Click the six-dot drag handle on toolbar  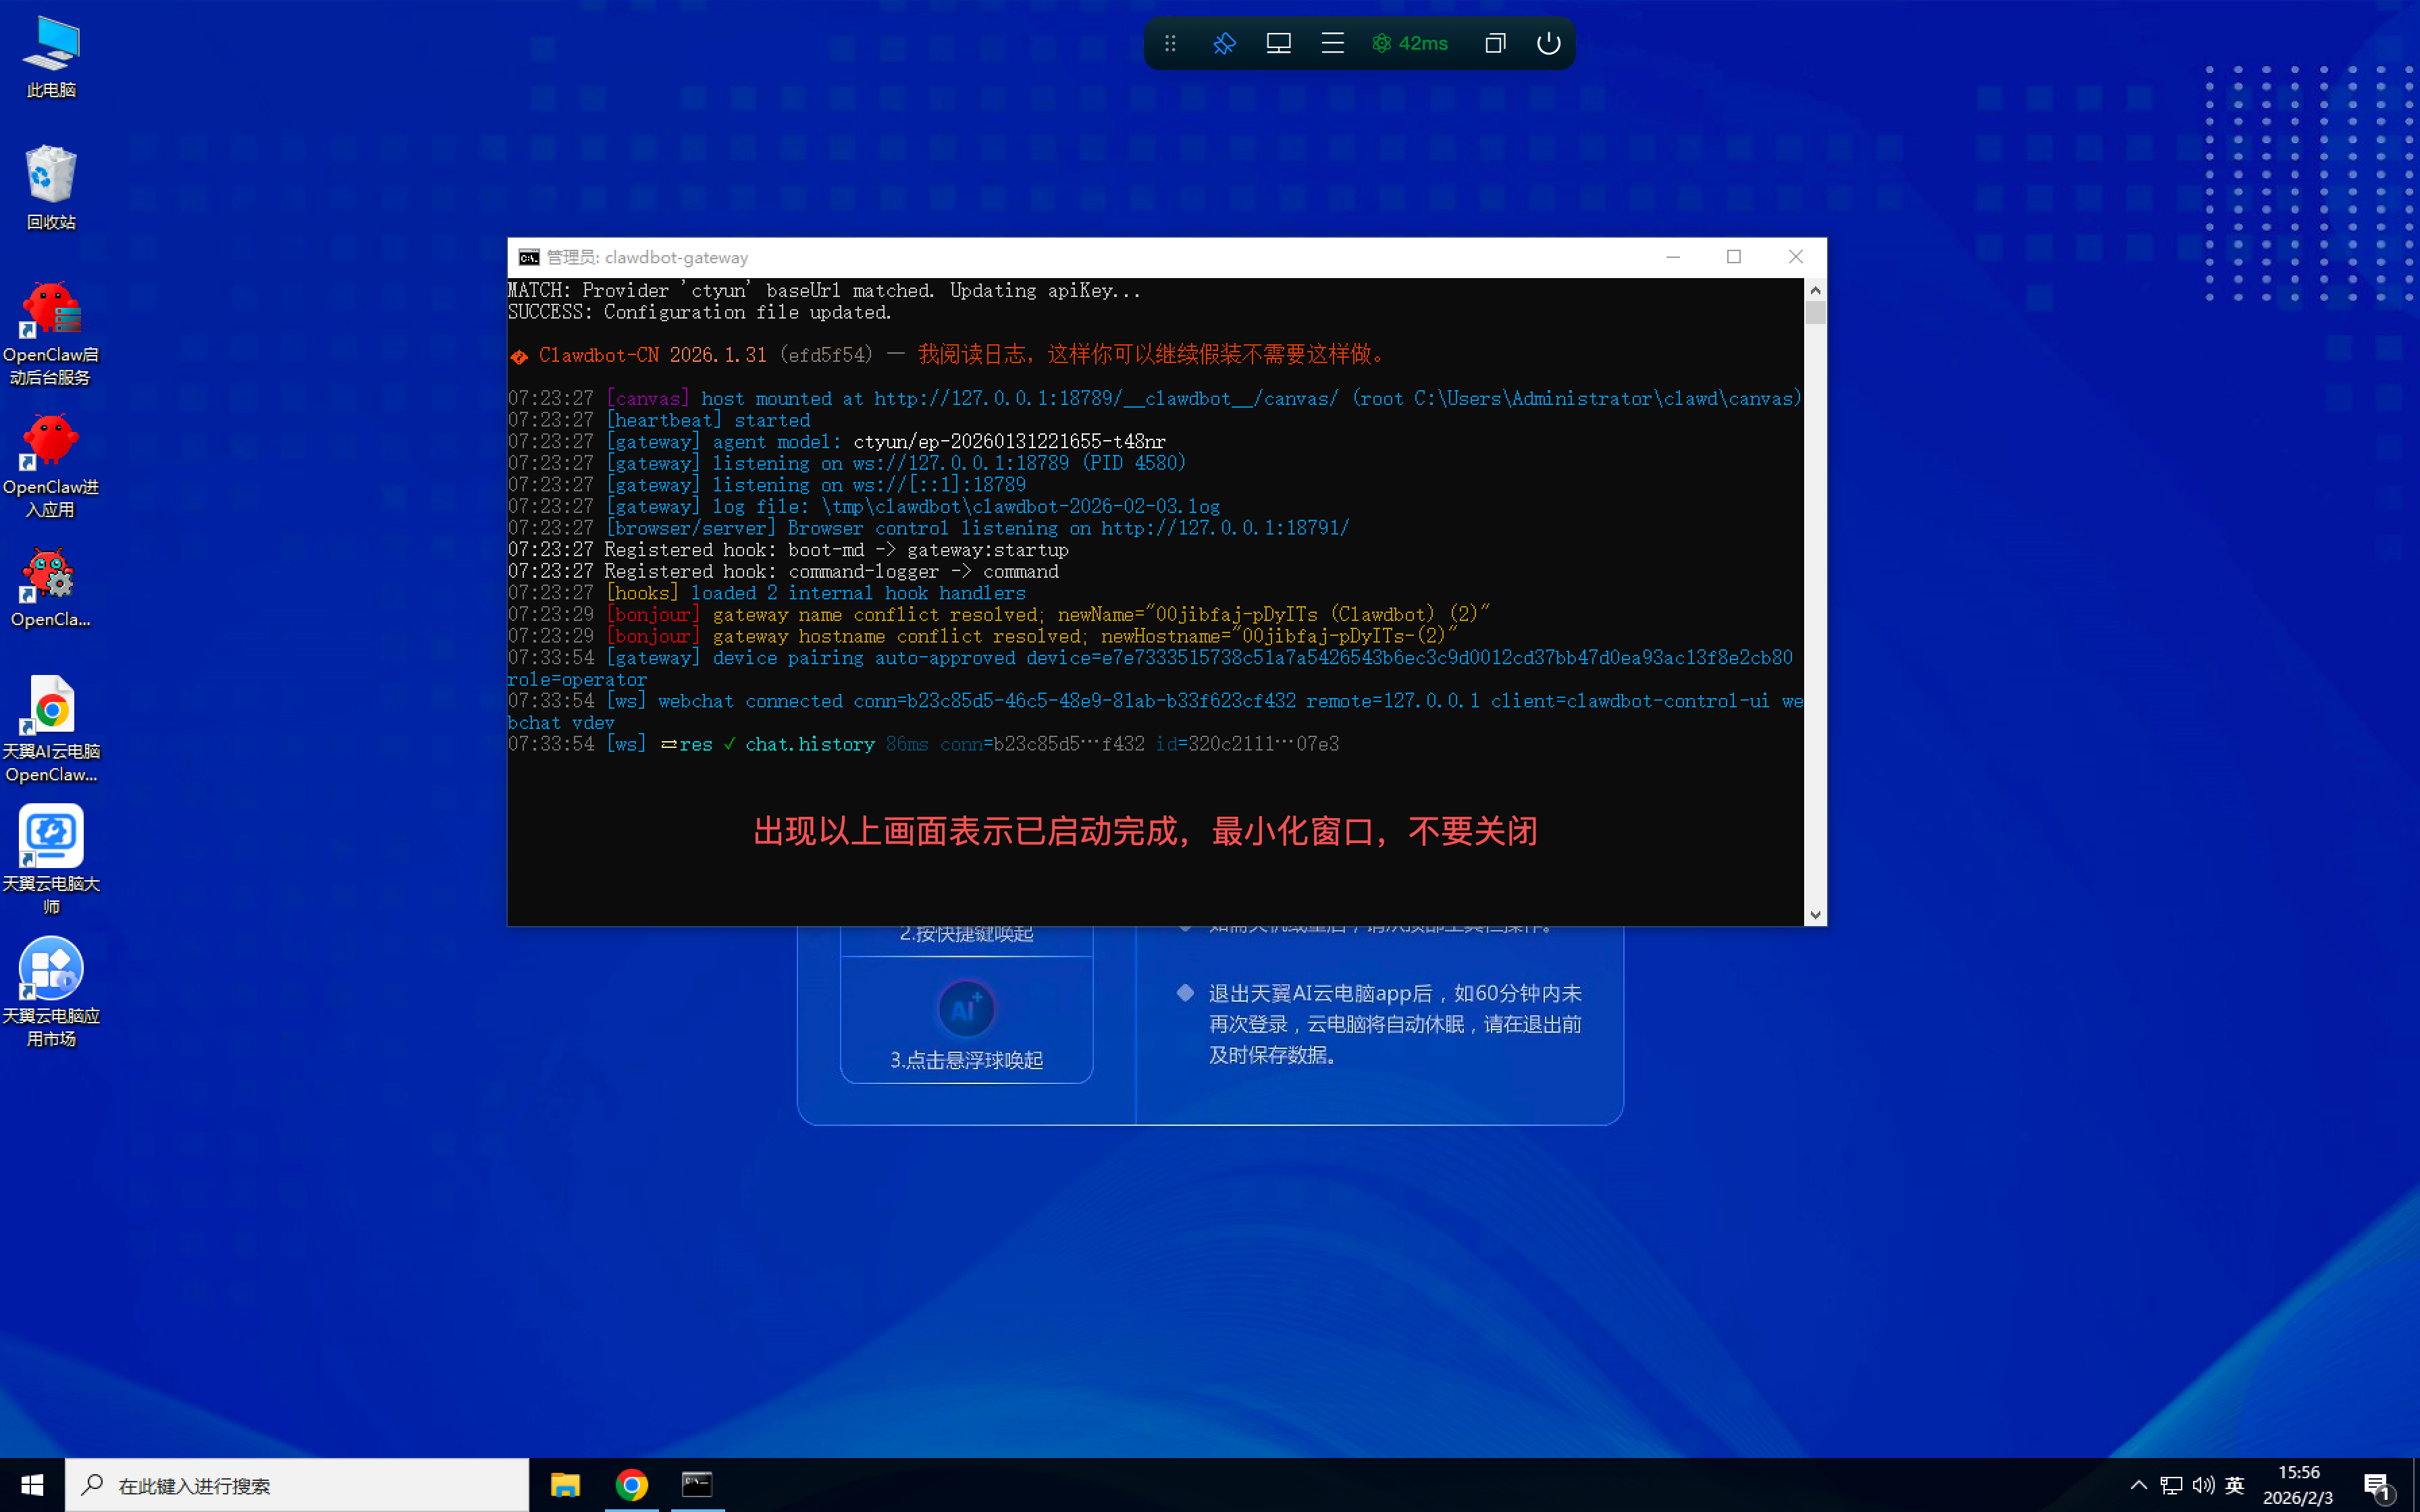click(1170, 43)
